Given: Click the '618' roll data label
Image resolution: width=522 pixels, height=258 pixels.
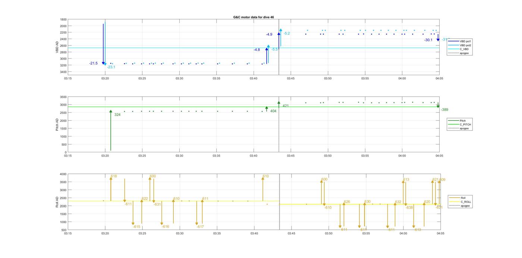Looking at the screenshot, I should tap(114, 176).
